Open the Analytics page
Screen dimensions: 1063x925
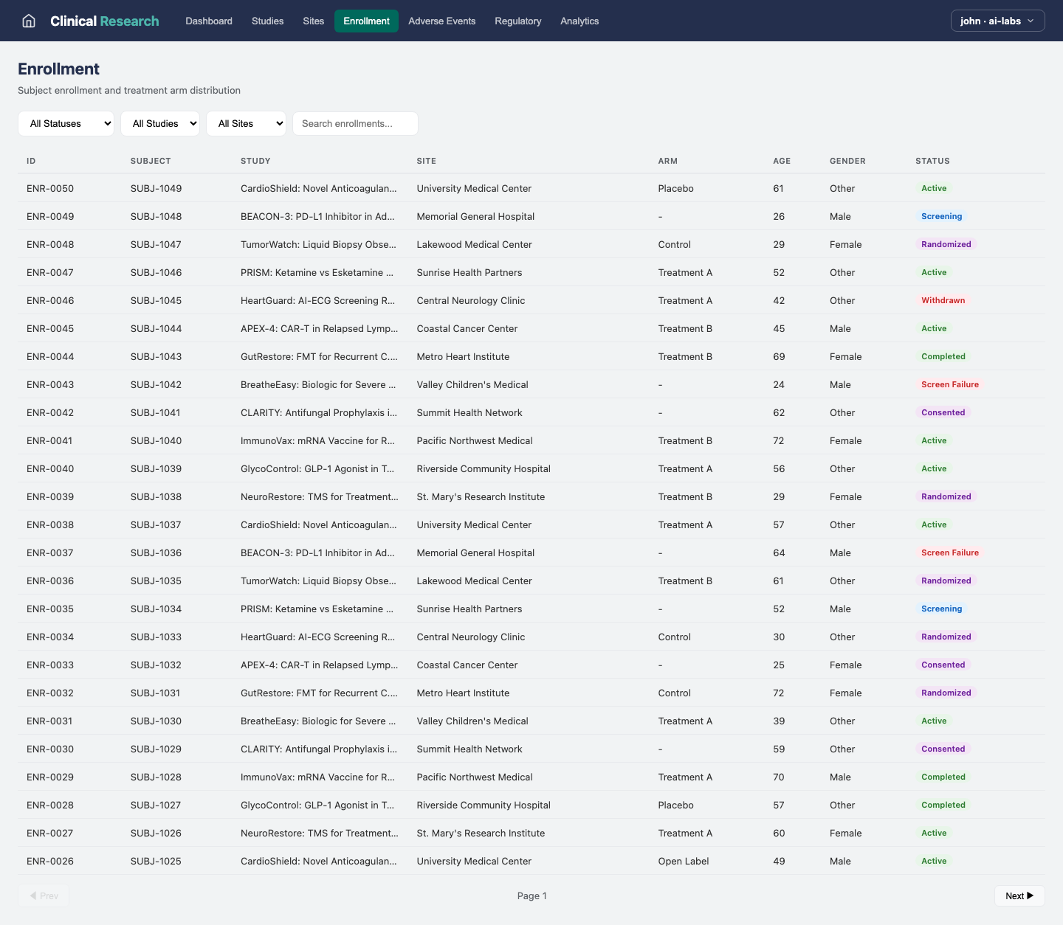(x=579, y=21)
